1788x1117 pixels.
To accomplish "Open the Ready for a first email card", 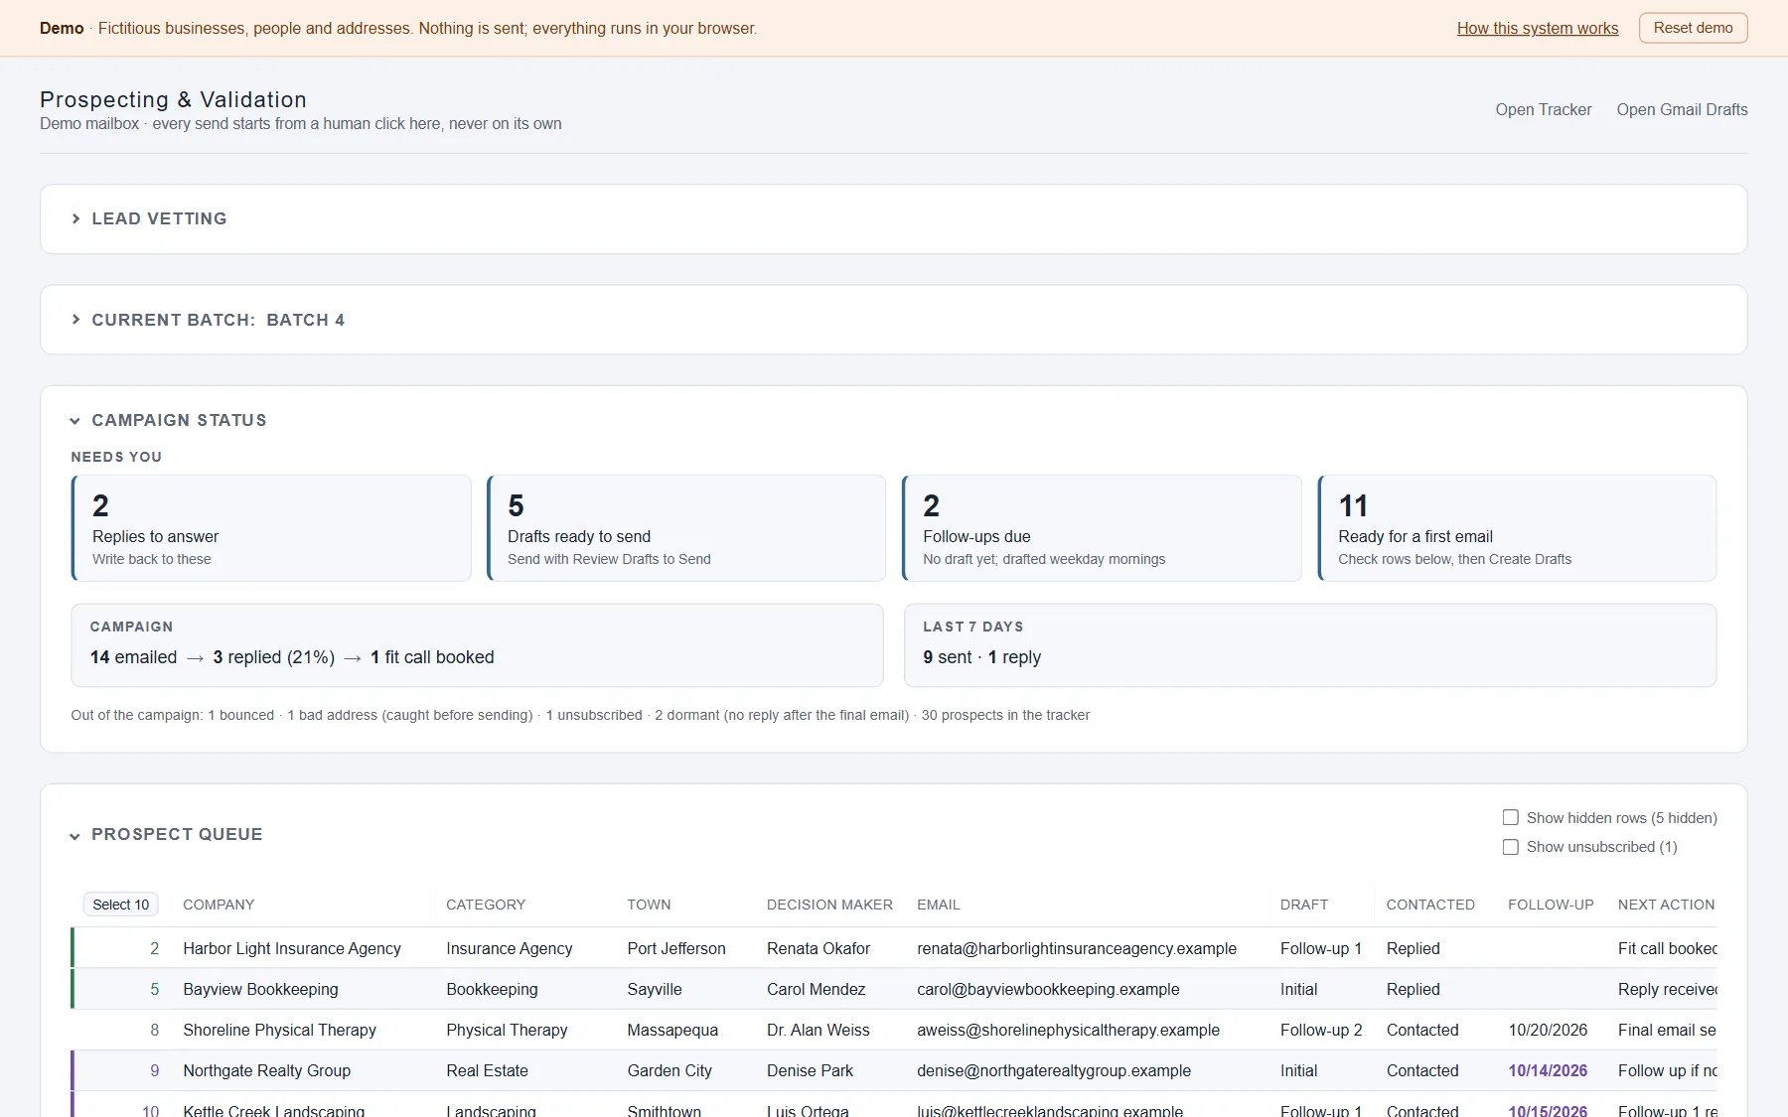I will point(1517,528).
